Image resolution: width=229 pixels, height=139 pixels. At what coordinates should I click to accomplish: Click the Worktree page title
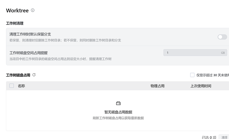(17, 11)
